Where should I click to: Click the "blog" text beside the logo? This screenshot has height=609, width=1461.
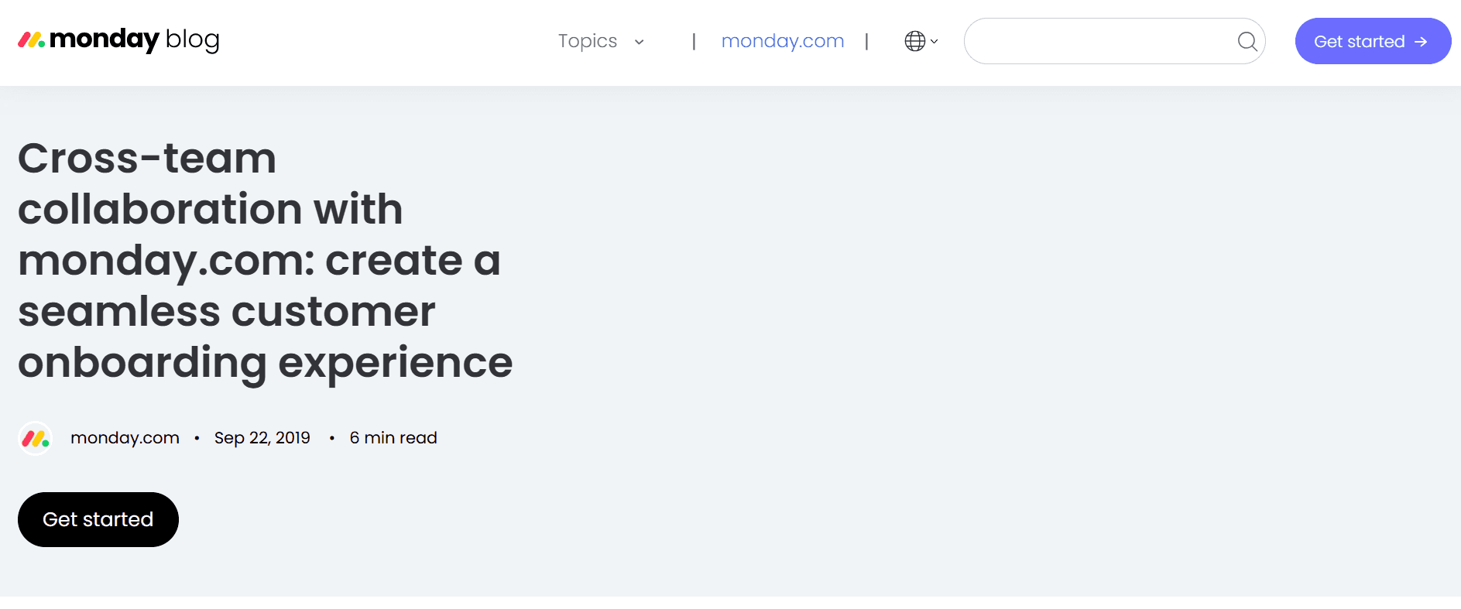[192, 39]
